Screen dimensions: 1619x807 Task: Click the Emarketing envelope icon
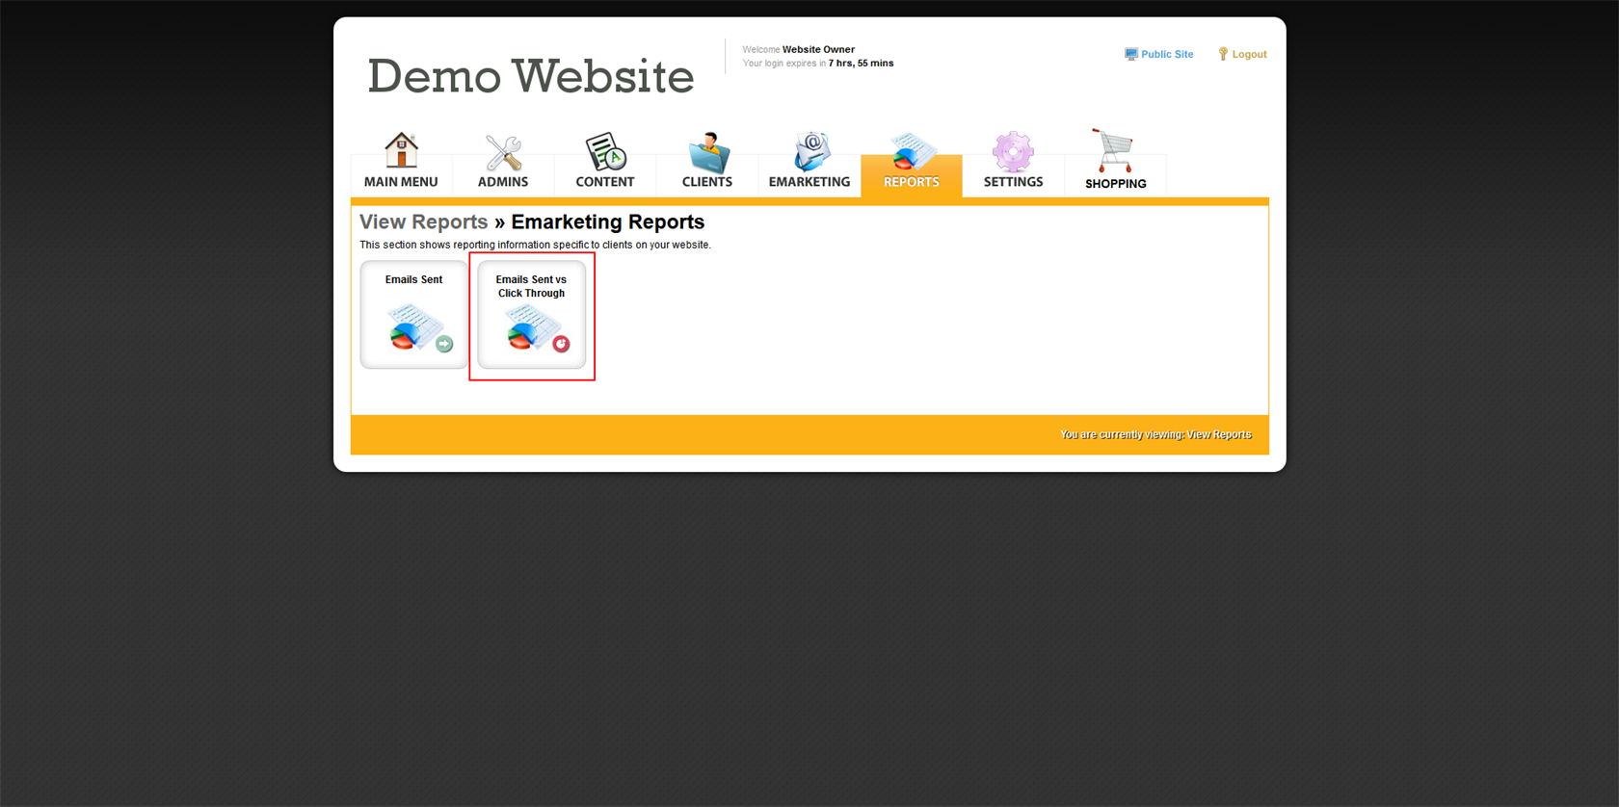coord(809,151)
